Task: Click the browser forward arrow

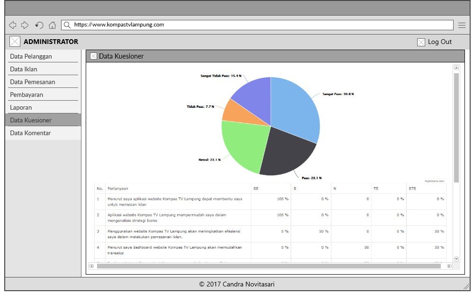Action: (x=25, y=25)
